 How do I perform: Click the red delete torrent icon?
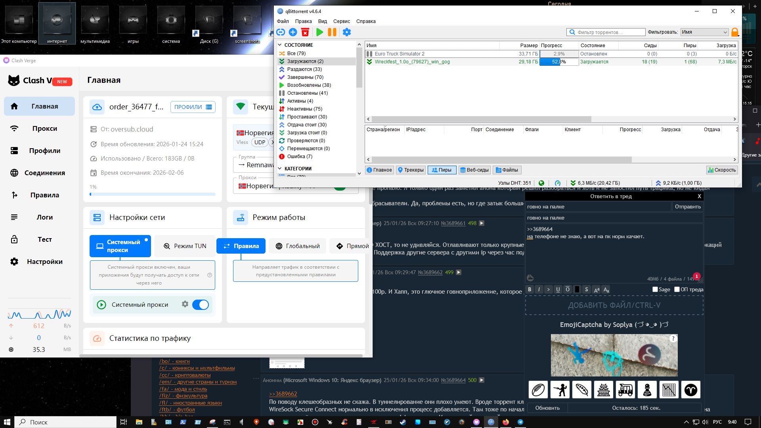click(305, 32)
